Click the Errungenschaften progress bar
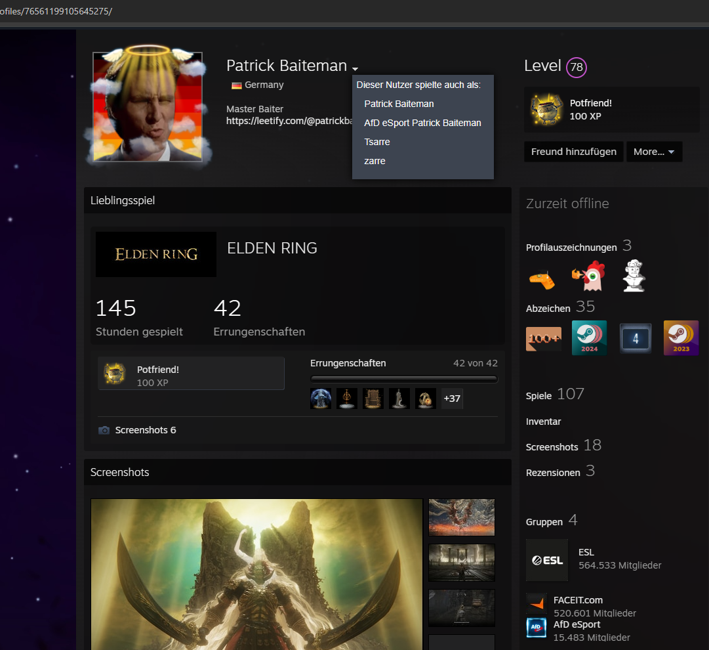 (x=403, y=379)
